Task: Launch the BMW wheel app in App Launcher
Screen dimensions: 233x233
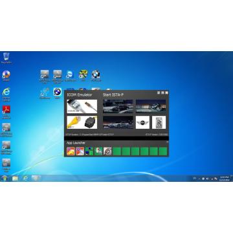Action: tap(107, 151)
